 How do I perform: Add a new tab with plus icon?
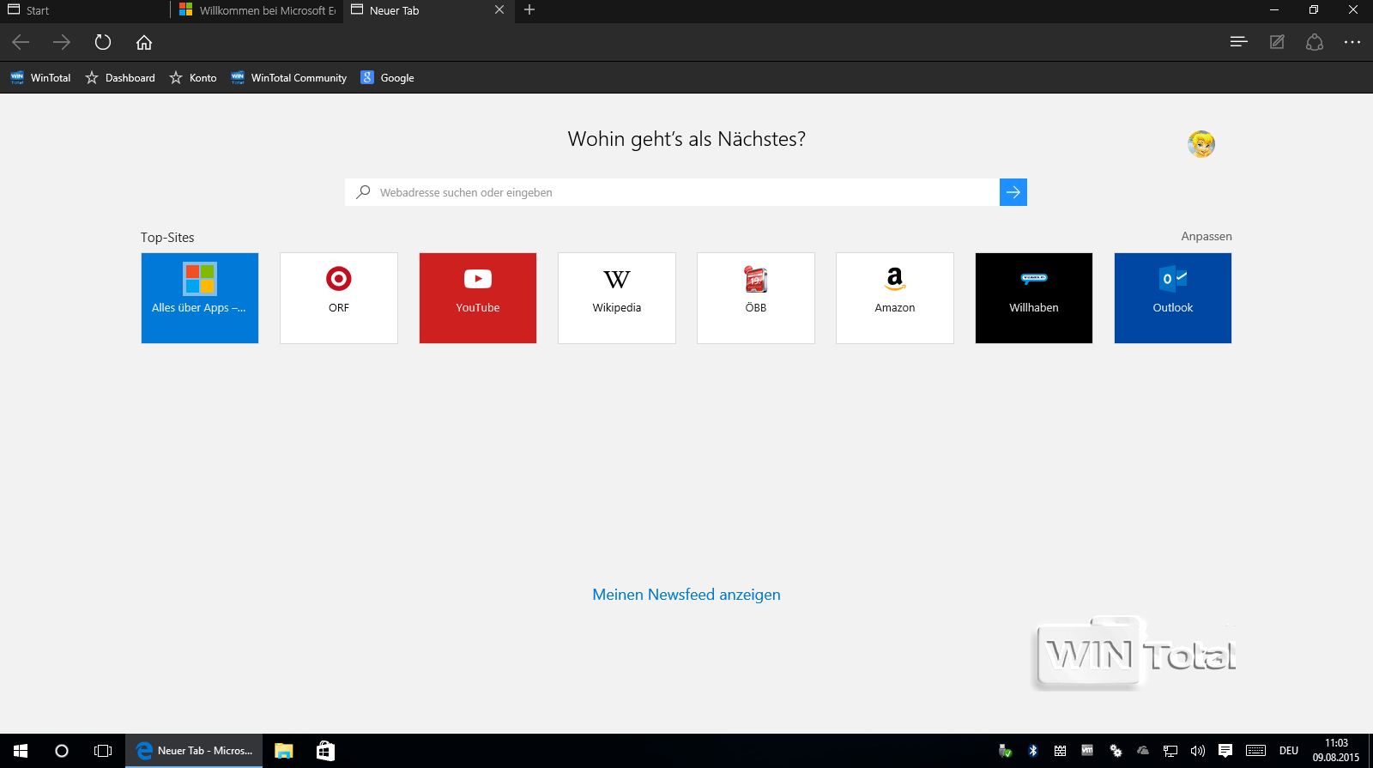[529, 10]
